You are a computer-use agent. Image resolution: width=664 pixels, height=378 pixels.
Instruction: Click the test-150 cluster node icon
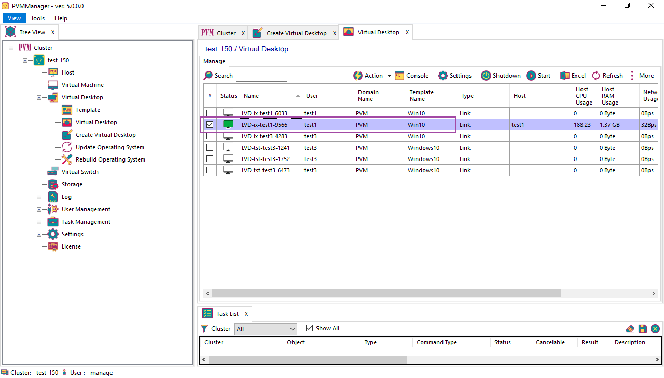[x=39, y=60]
